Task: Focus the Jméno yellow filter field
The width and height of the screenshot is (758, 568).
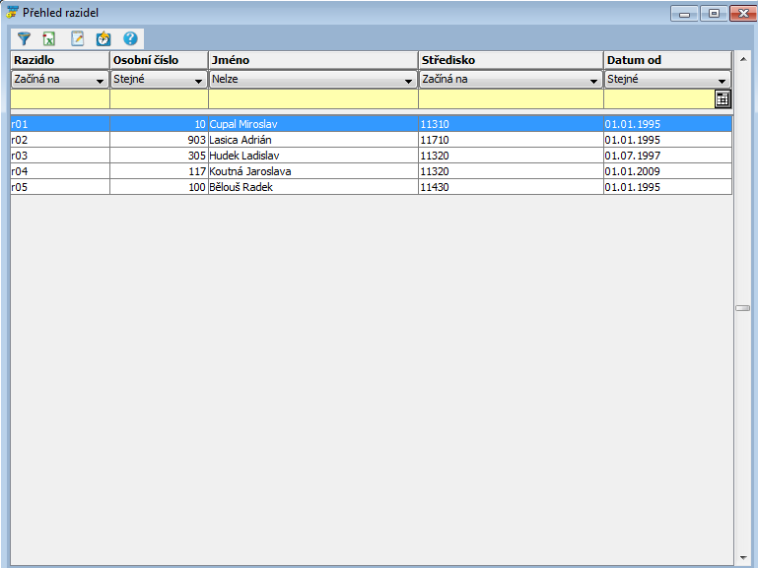Action: [x=312, y=98]
